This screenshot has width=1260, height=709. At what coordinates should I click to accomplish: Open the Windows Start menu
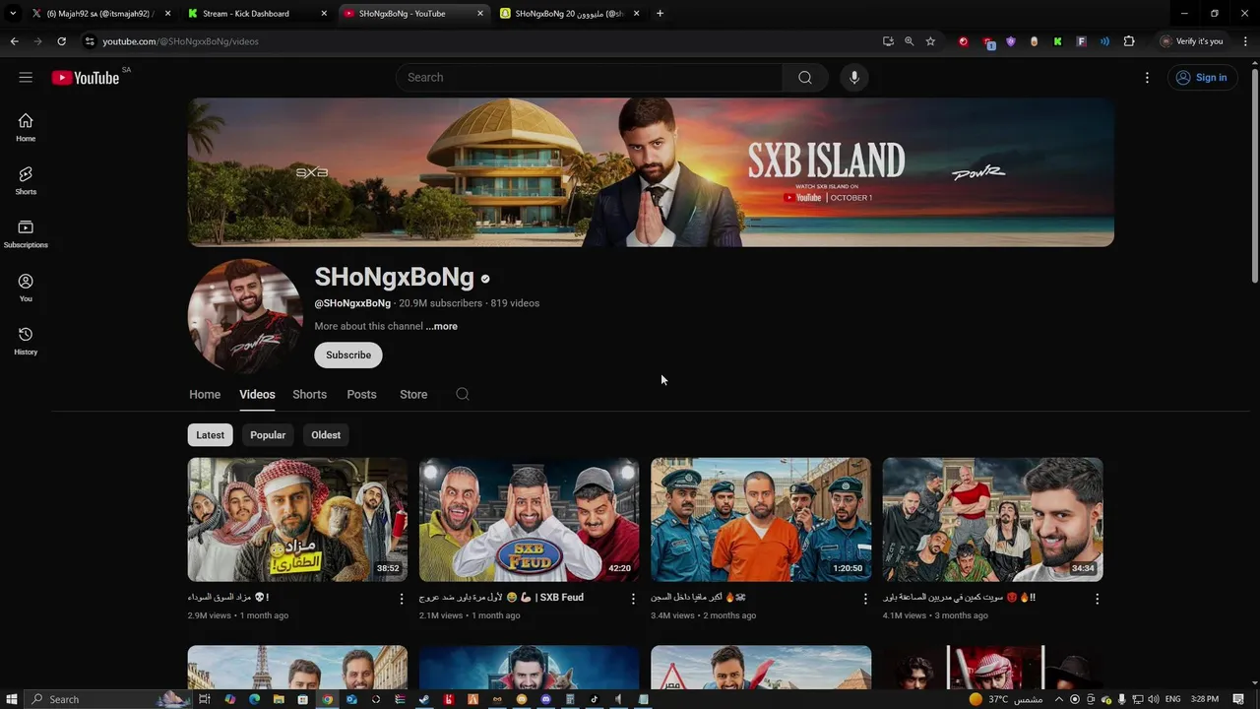(12, 699)
